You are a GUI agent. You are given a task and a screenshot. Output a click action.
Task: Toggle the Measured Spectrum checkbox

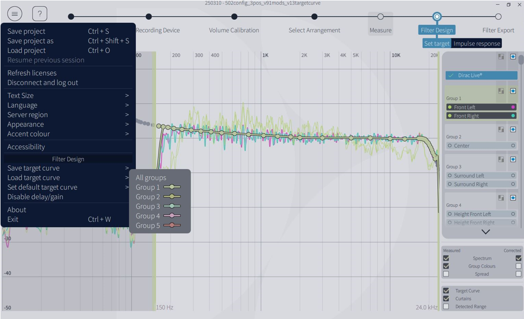click(x=446, y=258)
